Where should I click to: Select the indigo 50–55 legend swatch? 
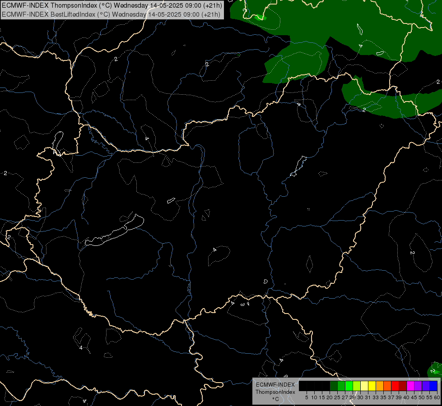426,386
